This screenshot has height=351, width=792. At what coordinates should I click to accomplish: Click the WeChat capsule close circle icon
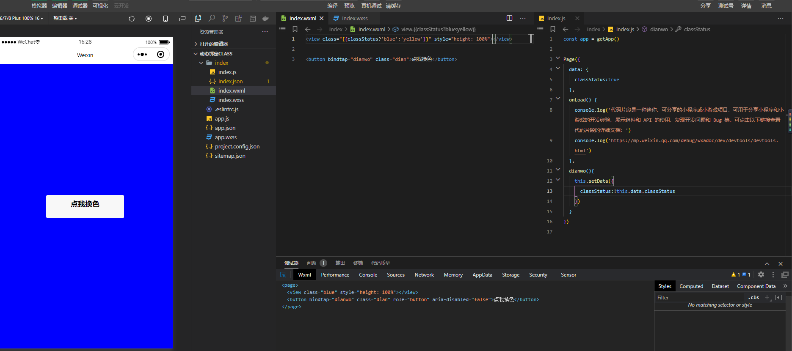[x=160, y=54]
